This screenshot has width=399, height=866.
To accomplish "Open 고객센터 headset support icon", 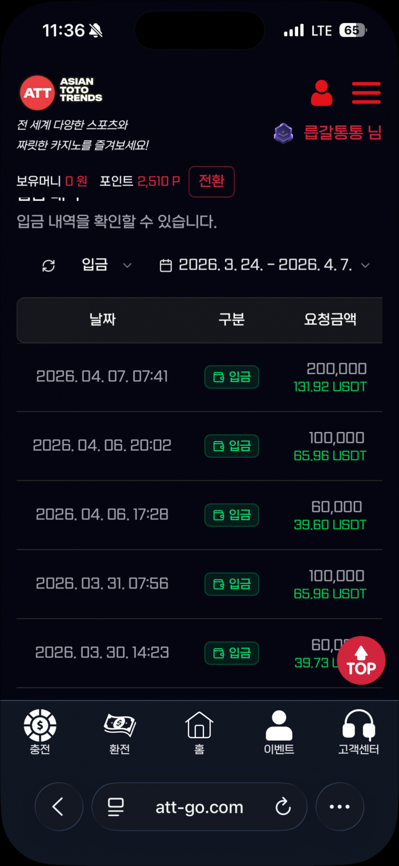I will [x=358, y=732].
